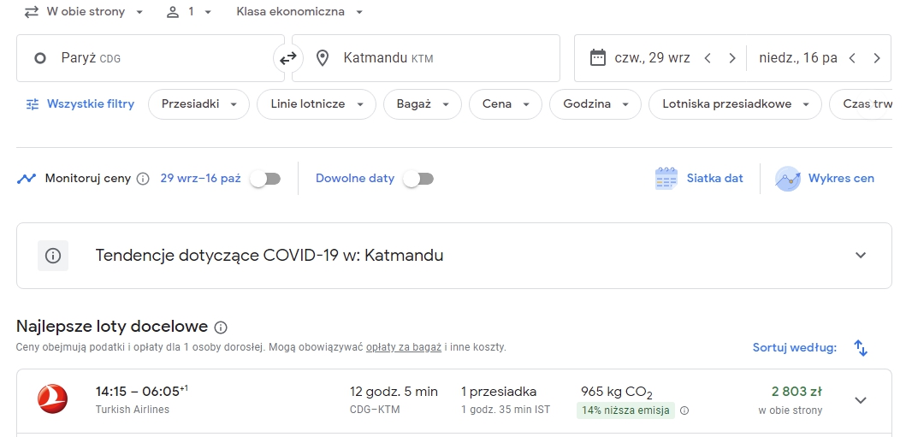Open the passenger number dropdown
This screenshot has height=437, width=906.
190,12
